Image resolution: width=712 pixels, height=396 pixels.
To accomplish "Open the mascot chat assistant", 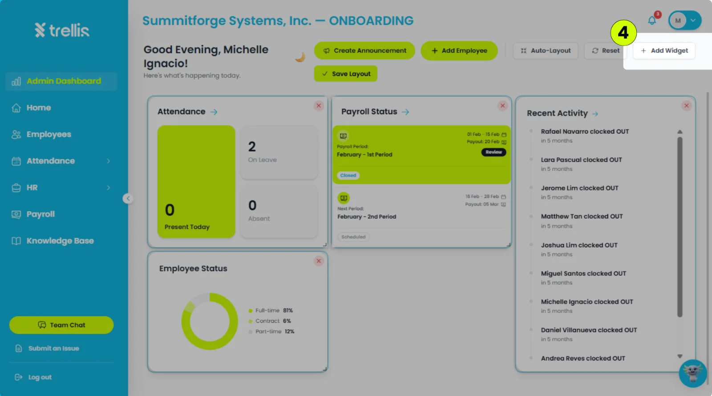I will click(x=692, y=373).
